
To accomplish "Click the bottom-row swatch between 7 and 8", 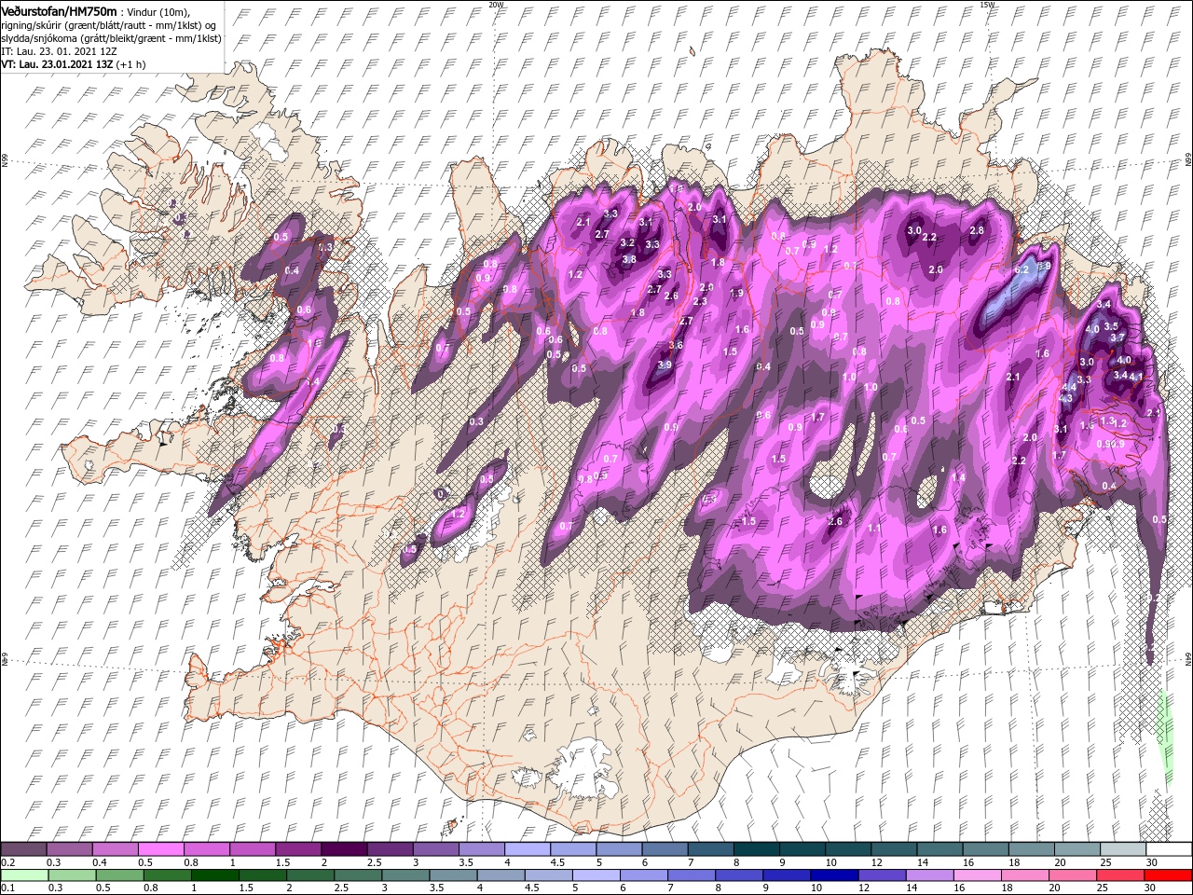I will (x=692, y=874).
